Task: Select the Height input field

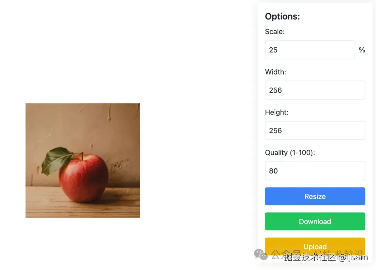Action: coord(315,131)
